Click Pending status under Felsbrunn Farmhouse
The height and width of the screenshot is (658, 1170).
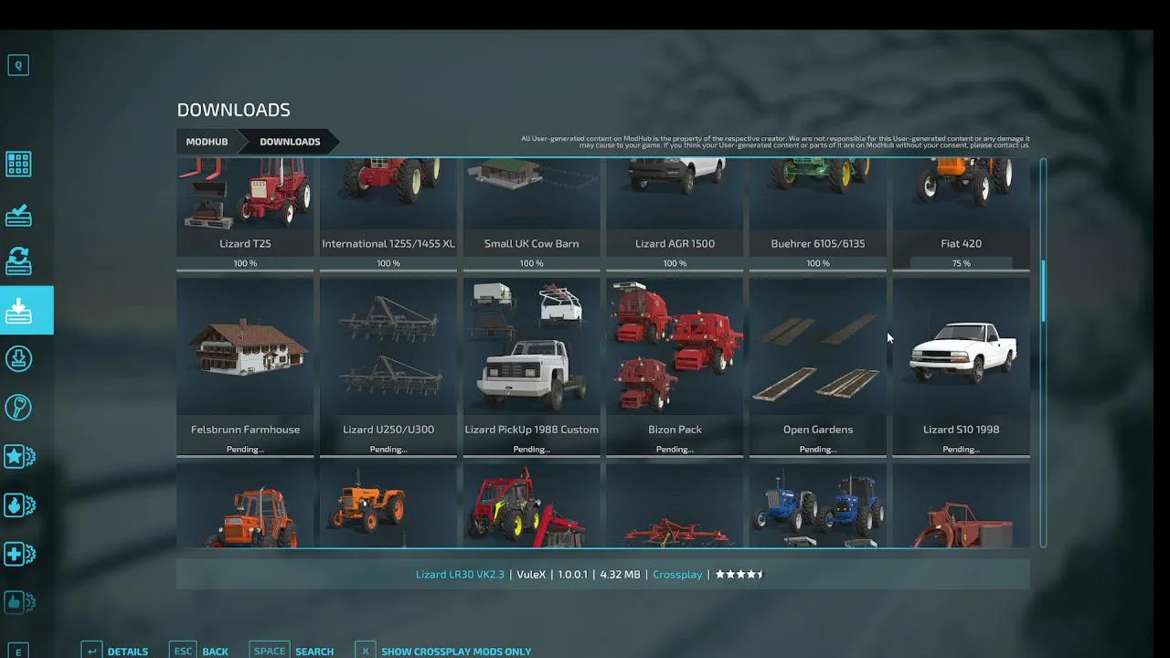pyautogui.click(x=245, y=450)
